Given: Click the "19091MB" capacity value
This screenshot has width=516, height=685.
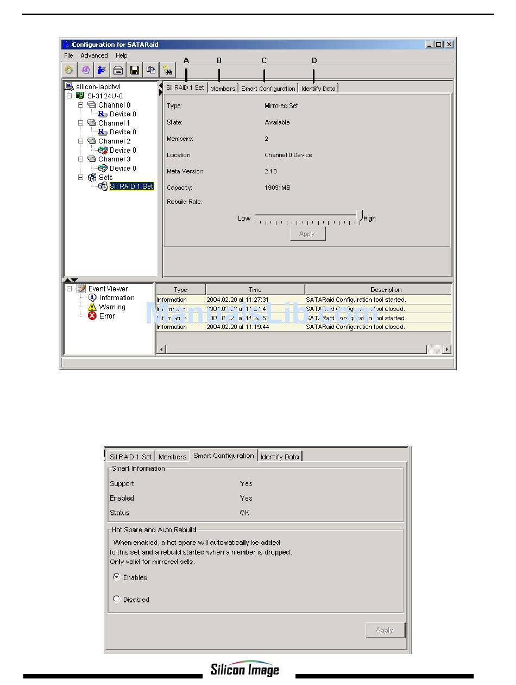Looking at the screenshot, I should 278,188.
